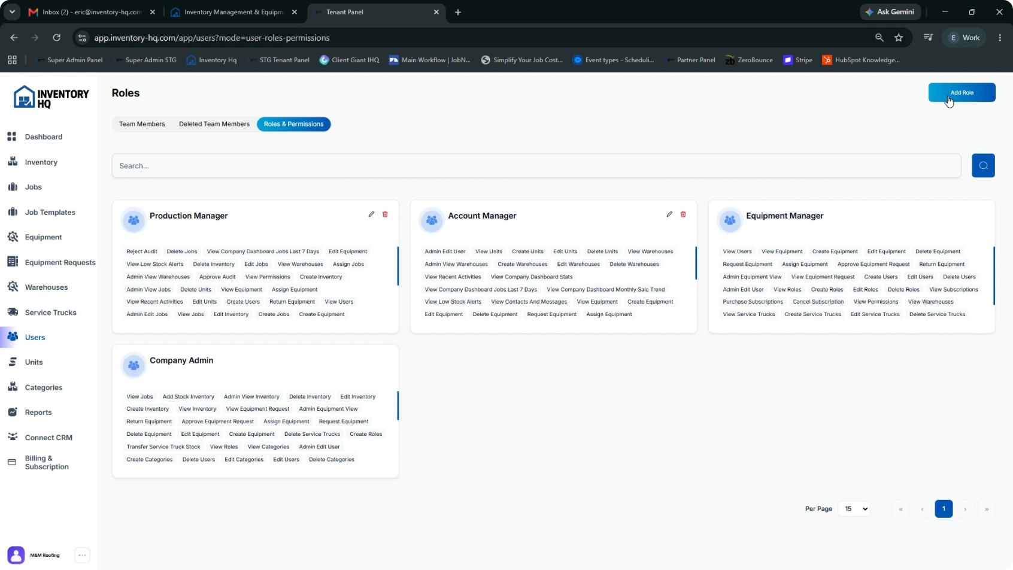Image resolution: width=1013 pixels, height=570 pixels.
Task: Click the Company Admin role title
Action: click(181, 360)
